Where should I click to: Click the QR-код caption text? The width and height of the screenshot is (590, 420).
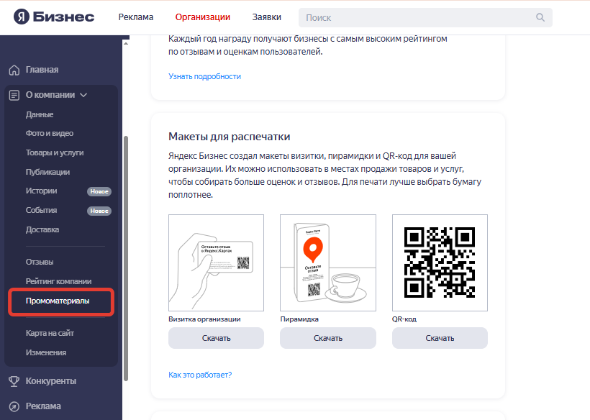[x=404, y=319]
